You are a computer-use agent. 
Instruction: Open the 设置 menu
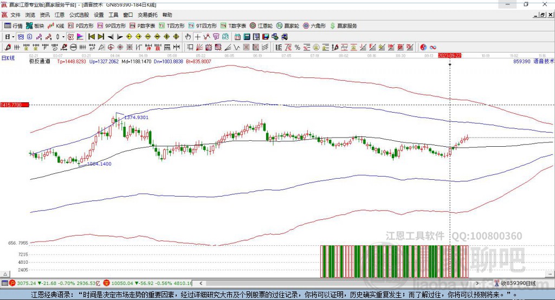click(99, 15)
